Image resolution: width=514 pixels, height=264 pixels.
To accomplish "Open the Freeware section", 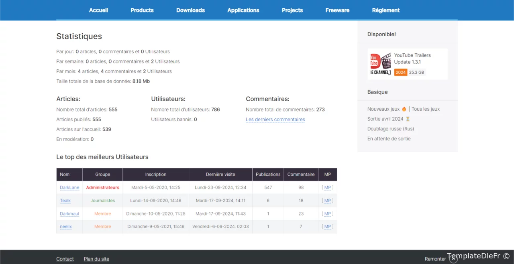I will tap(337, 10).
